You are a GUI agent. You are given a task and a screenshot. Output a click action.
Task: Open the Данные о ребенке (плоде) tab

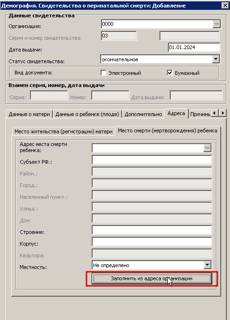[87, 114]
